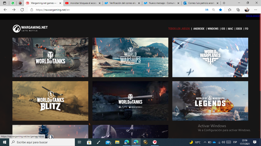
Task: Open World of Warships Legends tile
Action: 210,101
